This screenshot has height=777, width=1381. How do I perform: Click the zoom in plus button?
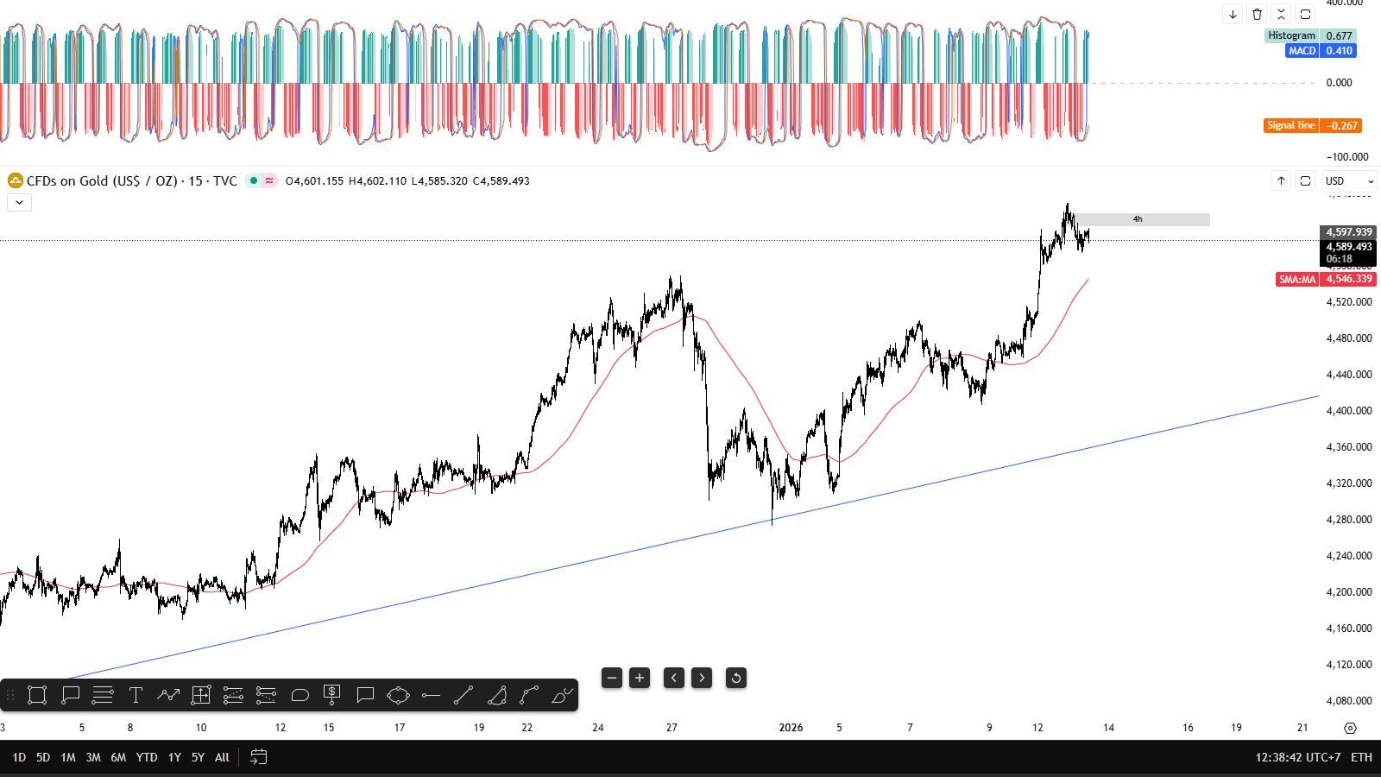point(640,678)
